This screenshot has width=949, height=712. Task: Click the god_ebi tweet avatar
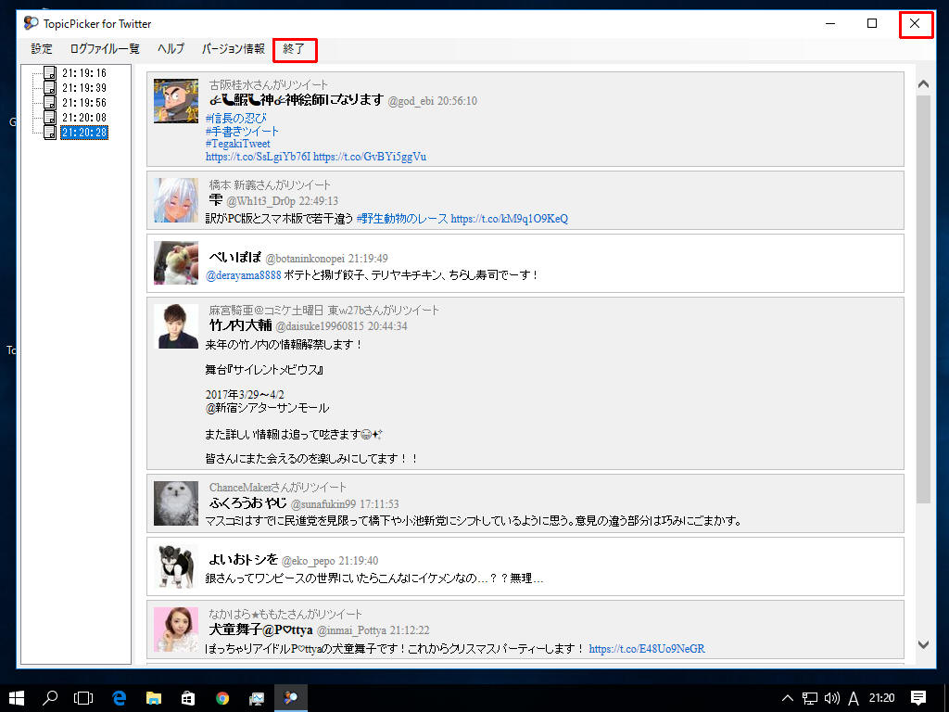tap(176, 100)
